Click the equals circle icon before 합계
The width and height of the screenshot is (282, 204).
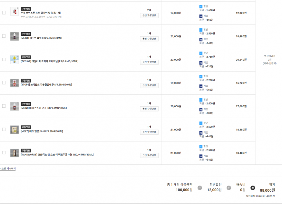point(253,188)
